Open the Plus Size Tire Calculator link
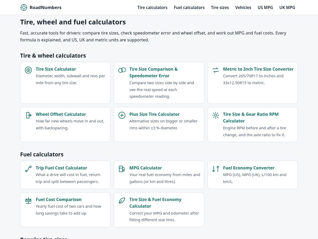 154,114
